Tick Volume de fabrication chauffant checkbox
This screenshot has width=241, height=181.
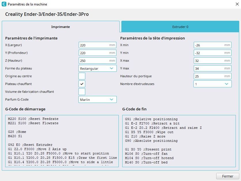pyautogui.click(x=82, y=92)
